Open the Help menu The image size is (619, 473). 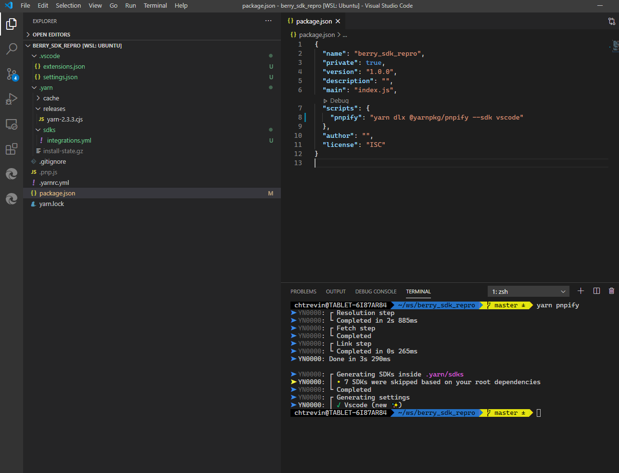tap(181, 5)
